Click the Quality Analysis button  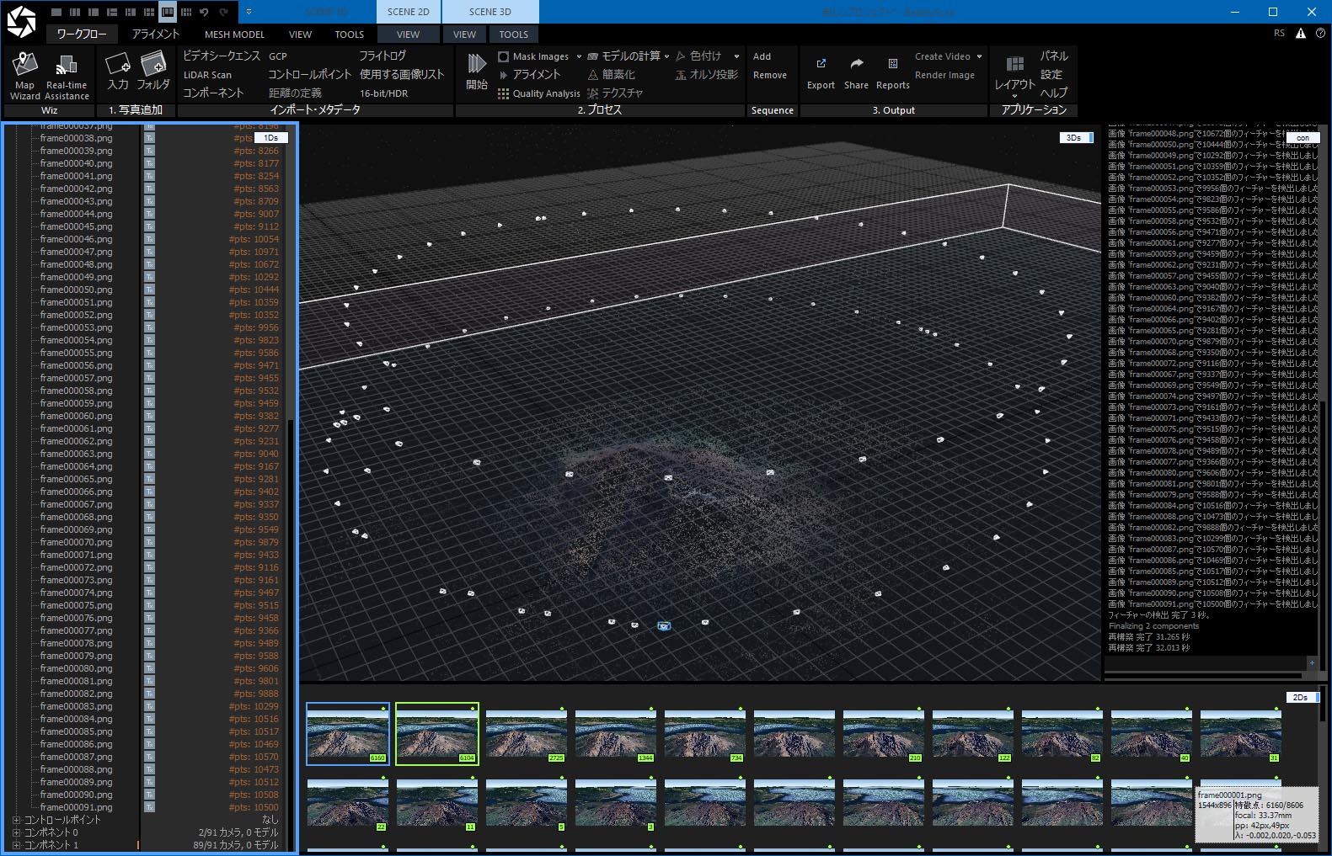(539, 93)
